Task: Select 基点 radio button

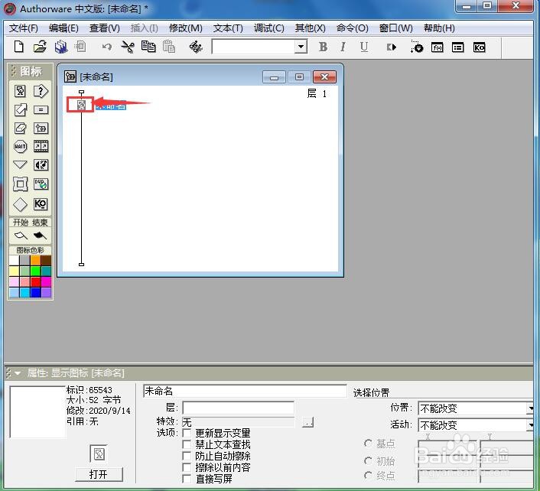Action: (368, 444)
